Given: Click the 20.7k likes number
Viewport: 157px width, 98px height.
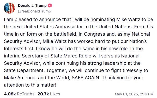Looking at the screenshot, I should tap(43, 94).
